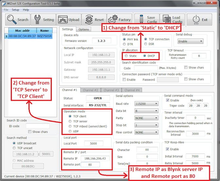Open the Flow control dropdown

[x=146, y=132]
